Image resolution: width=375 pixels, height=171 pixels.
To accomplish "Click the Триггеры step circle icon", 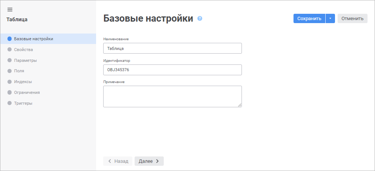I will (x=10, y=103).
